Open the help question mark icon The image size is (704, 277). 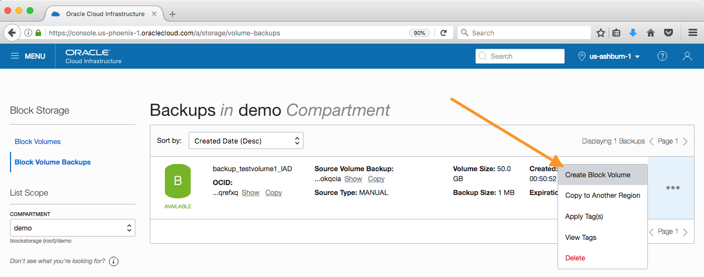tap(662, 56)
